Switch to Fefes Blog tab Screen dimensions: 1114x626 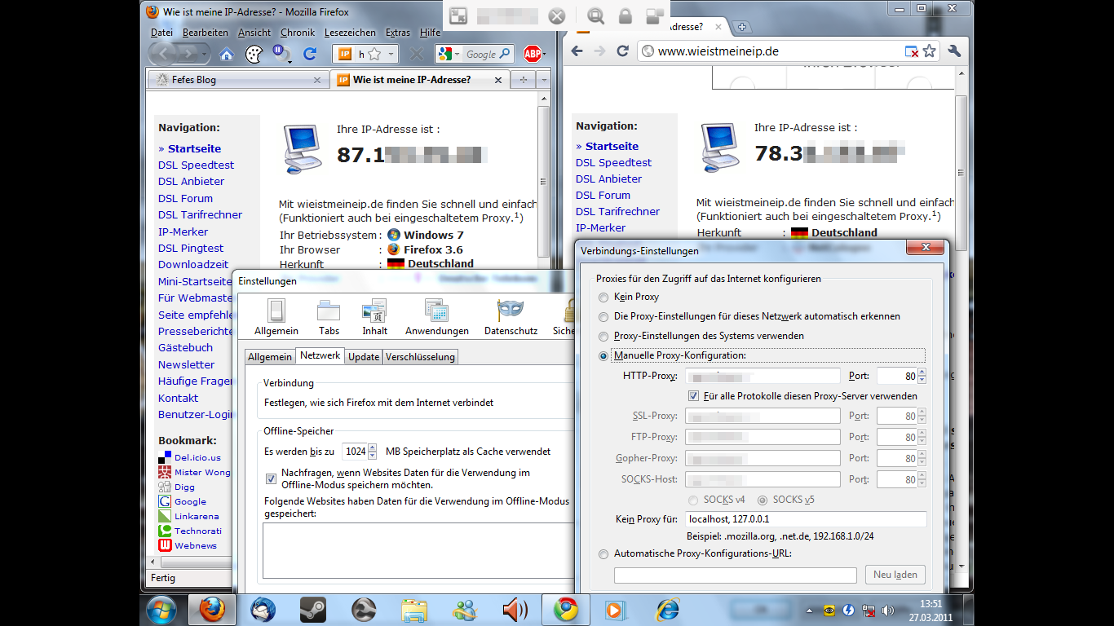click(238, 80)
